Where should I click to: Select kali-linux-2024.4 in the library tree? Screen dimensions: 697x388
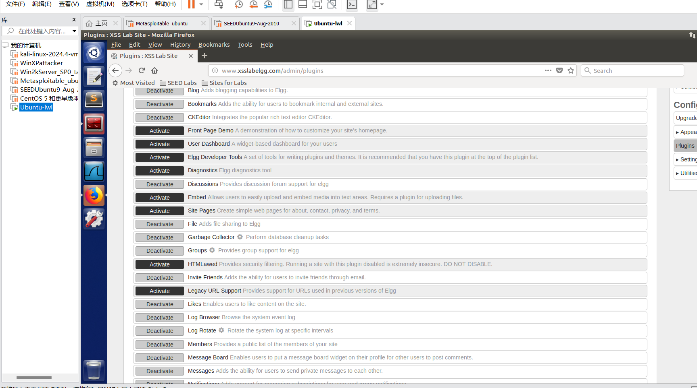tap(49, 54)
